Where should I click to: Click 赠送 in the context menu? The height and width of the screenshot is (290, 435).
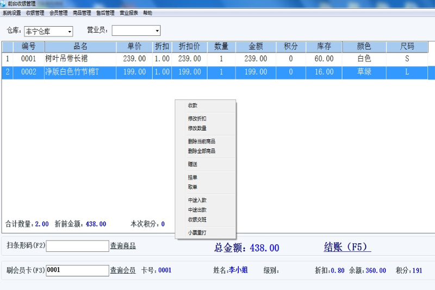(193, 164)
